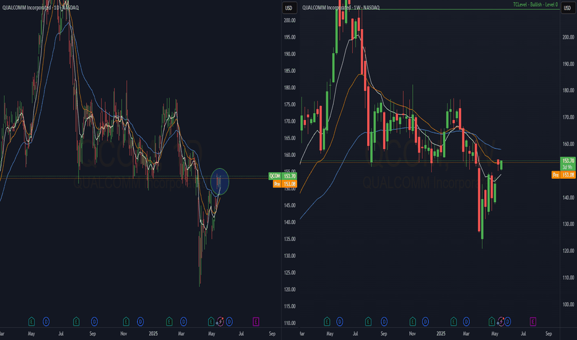Open earliest dividend marker on weekly chart
The height and width of the screenshot is (340, 577).
(x=340, y=321)
